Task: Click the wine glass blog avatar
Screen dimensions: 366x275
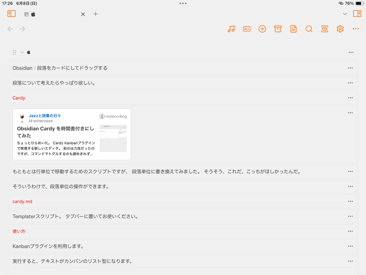Action: point(22,118)
